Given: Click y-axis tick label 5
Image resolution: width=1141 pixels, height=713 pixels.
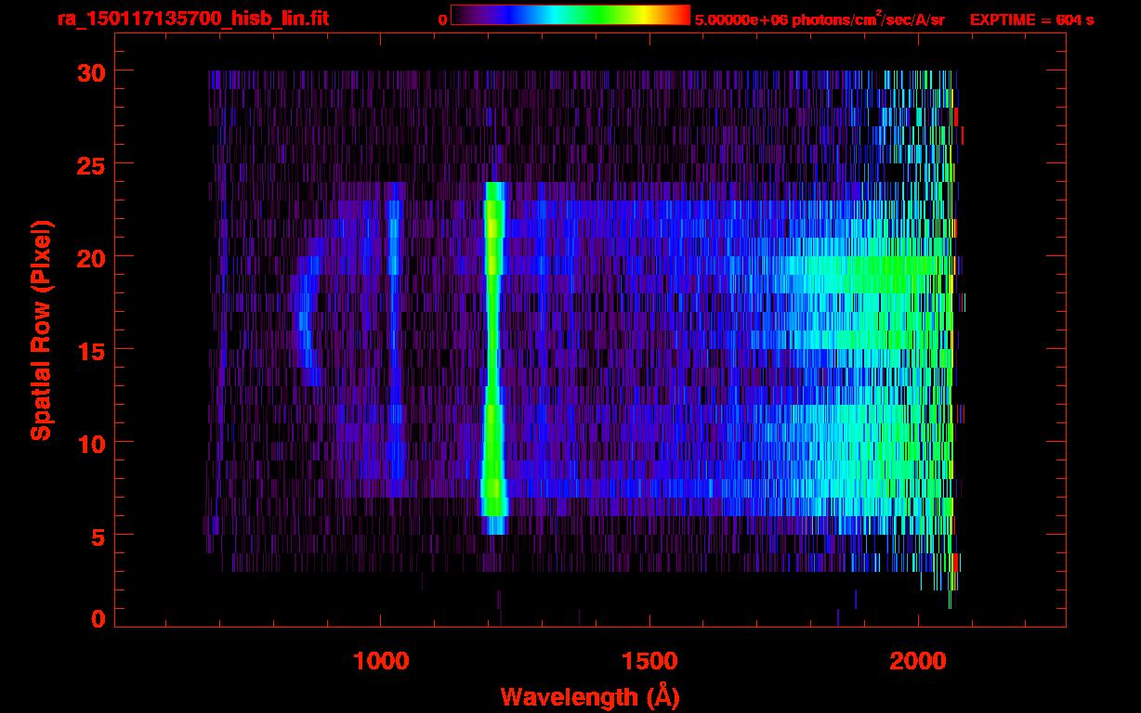Looking at the screenshot, I should pyautogui.click(x=97, y=536).
